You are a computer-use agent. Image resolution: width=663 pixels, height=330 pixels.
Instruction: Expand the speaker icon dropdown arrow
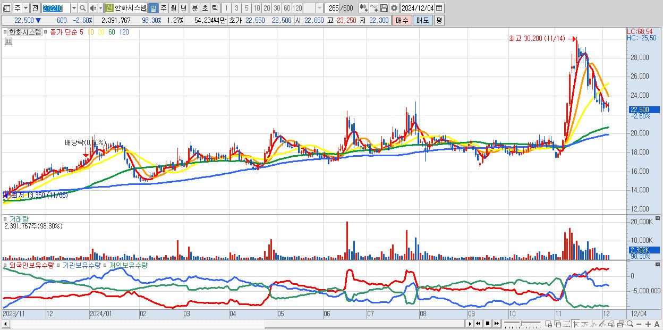point(100,8)
